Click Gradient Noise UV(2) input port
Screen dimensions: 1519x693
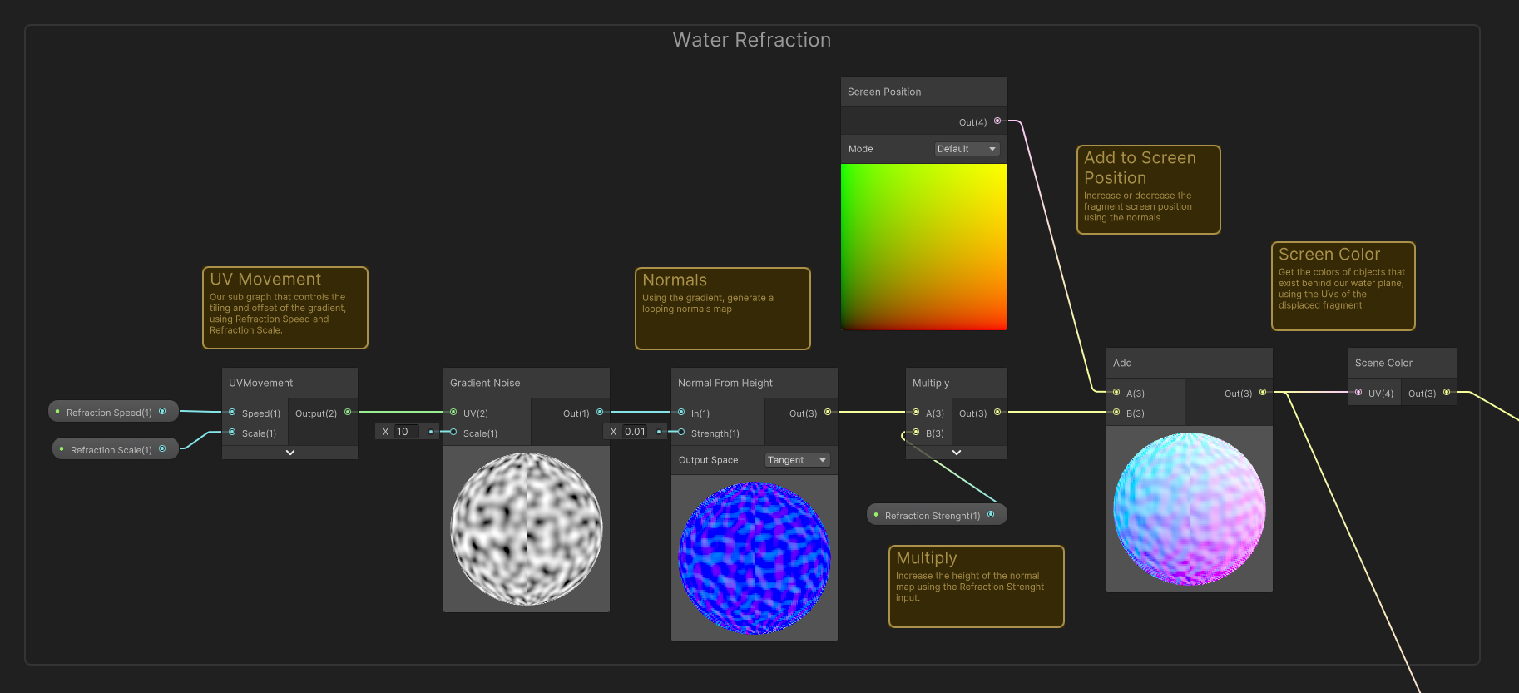453,413
